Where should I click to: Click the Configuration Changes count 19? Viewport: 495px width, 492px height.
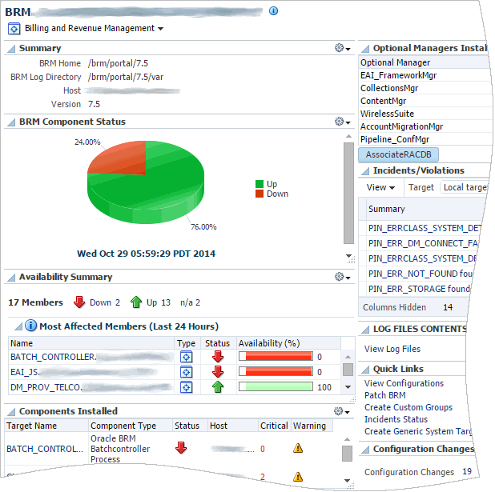467,471
